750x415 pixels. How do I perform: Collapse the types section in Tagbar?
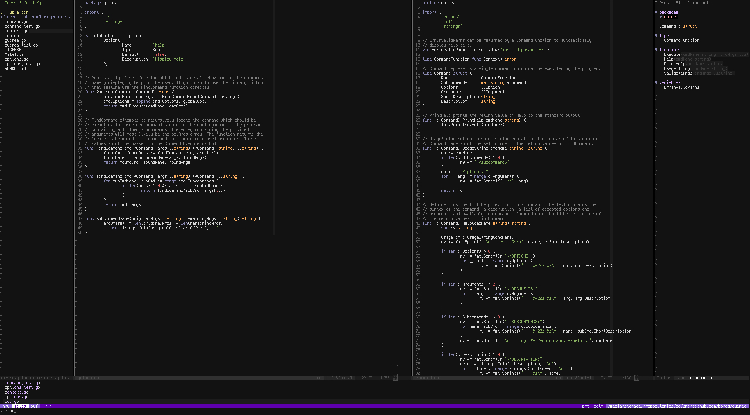[x=656, y=36]
